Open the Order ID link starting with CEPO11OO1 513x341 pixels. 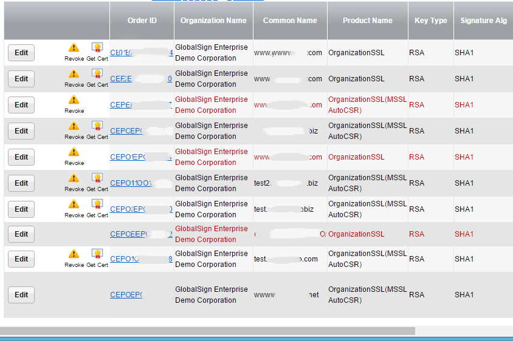(131, 183)
